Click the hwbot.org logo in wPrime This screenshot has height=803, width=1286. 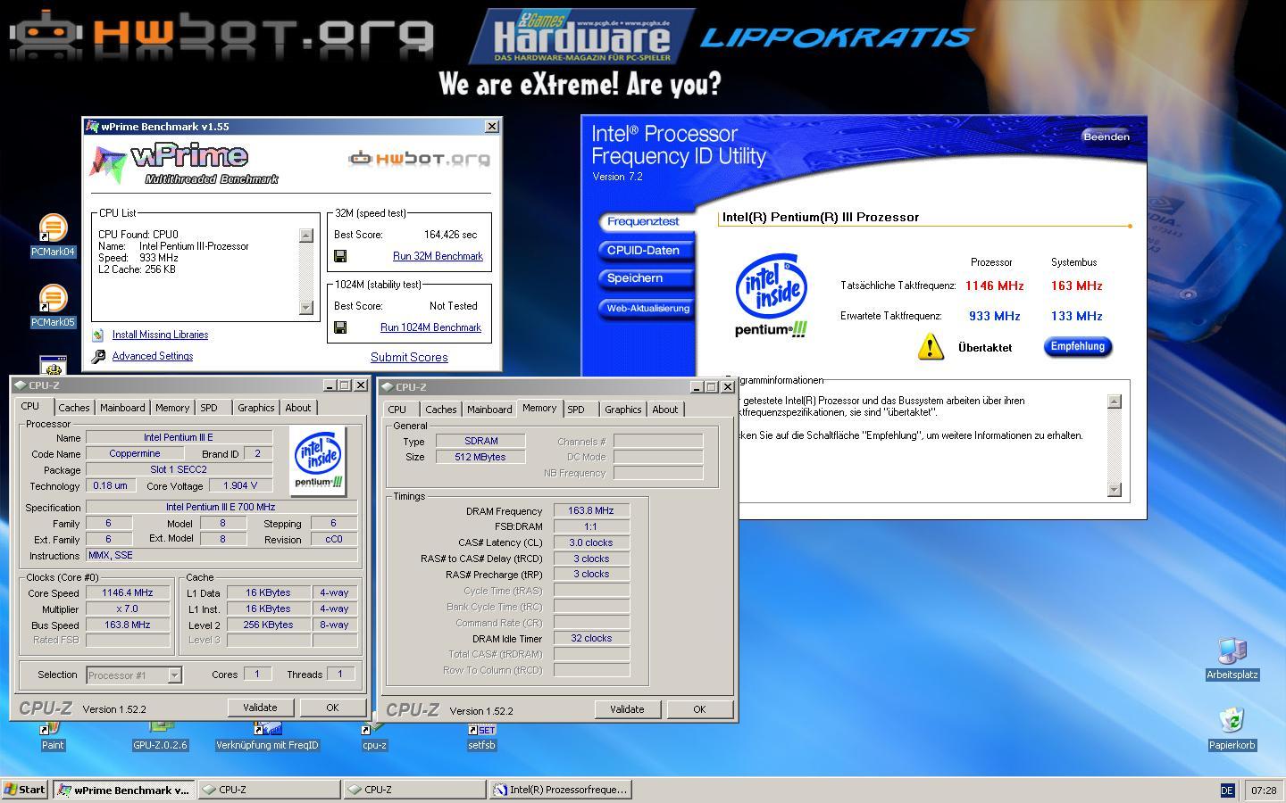tap(419, 159)
